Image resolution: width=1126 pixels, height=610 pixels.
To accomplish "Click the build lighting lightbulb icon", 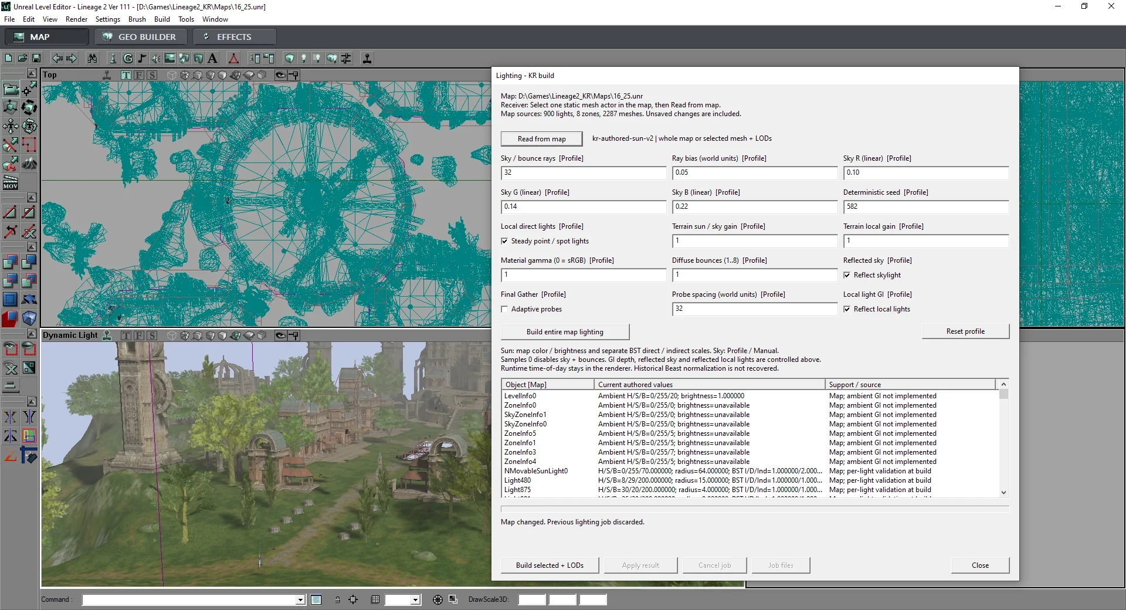I will point(303,58).
